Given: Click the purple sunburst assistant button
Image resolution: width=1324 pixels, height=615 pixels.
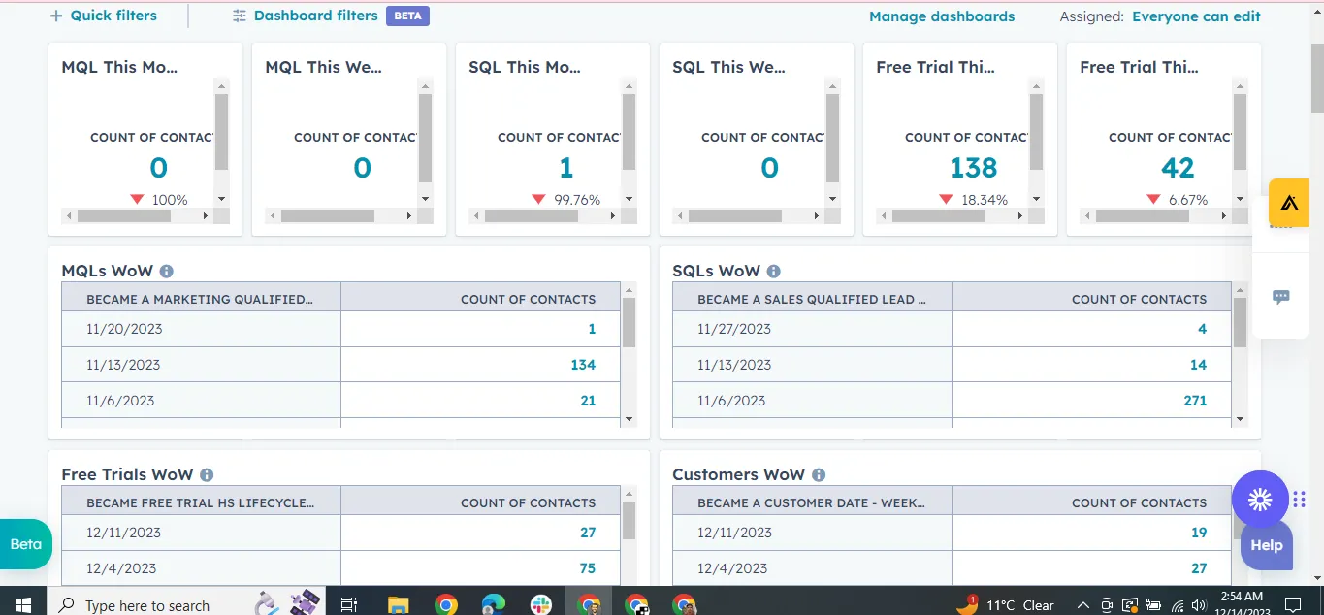Looking at the screenshot, I should point(1260,500).
